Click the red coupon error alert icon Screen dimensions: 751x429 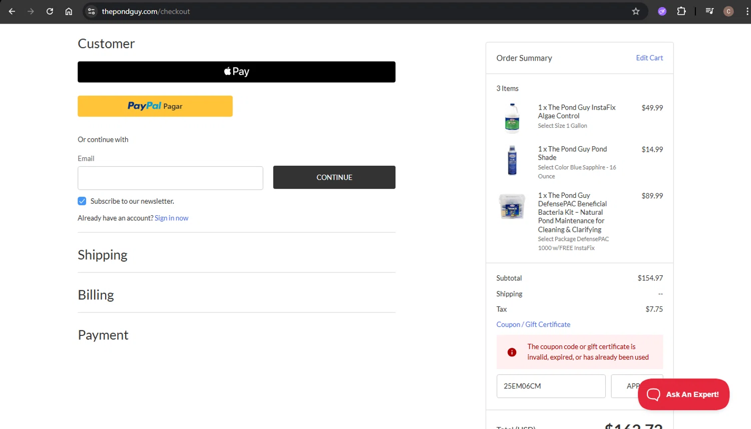click(x=512, y=352)
